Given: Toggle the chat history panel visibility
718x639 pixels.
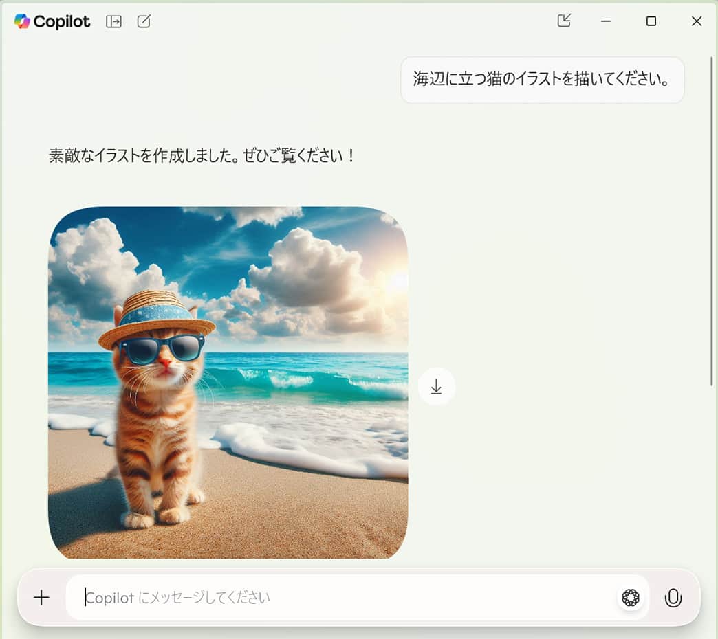Looking at the screenshot, I should coord(114,21).
